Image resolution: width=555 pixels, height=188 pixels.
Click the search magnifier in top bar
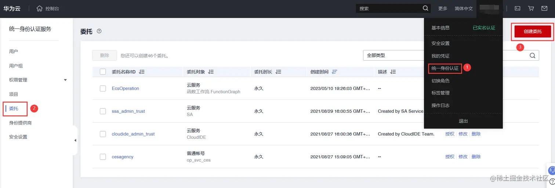pyautogui.click(x=425, y=8)
